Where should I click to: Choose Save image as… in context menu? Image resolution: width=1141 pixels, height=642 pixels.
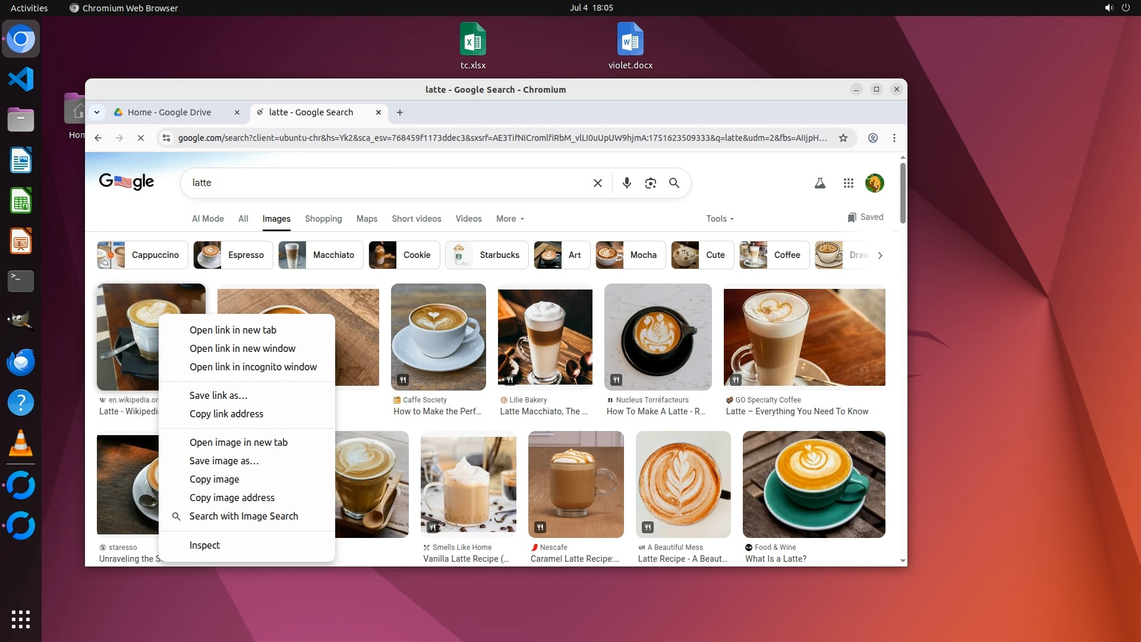click(x=223, y=461)
